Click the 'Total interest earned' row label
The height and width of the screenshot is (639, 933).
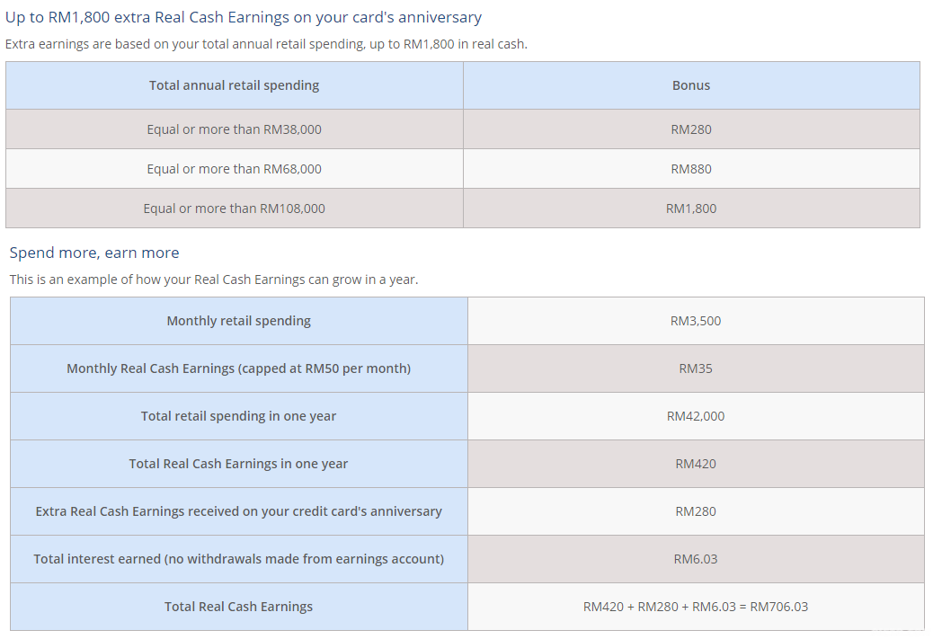(x=238, y=559)
